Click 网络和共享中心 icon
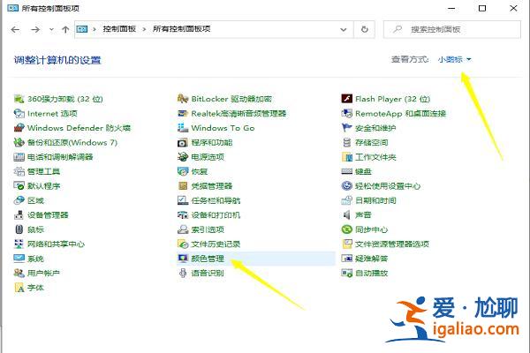The height and width of the screenshot is (353, 530). [19, 244]
